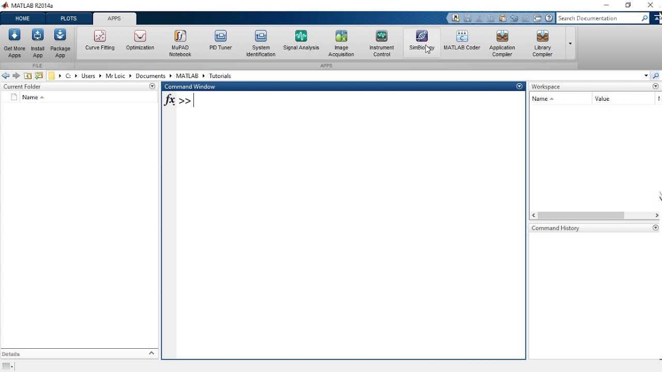
Task: Expand the Details panel chevron
Action: (x=152, y=353)
